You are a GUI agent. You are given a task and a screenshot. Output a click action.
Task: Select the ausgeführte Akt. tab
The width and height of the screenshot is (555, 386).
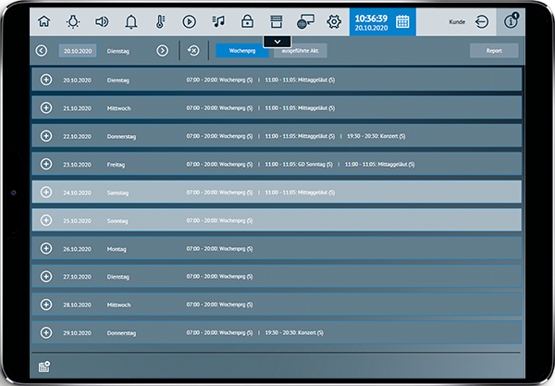300,51
